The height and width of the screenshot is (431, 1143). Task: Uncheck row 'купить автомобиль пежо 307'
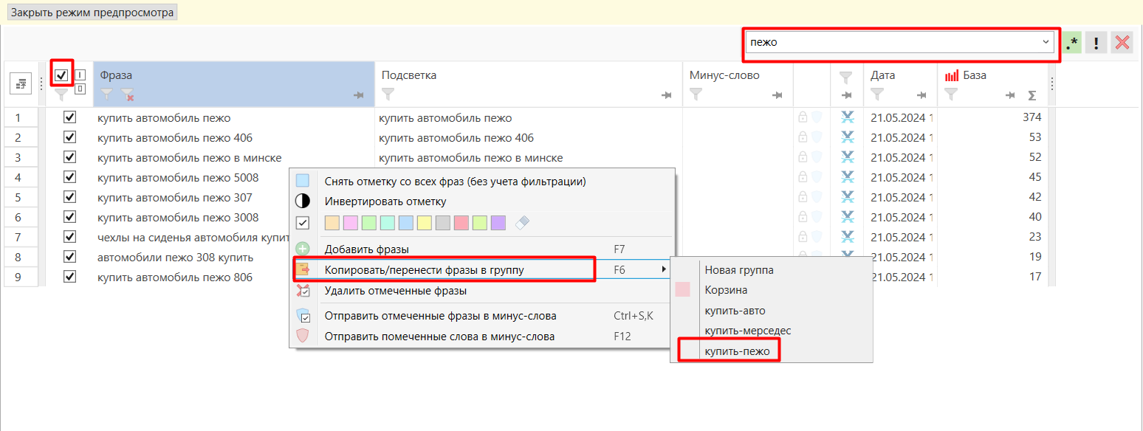pyautogui.click(x=70, y=197)
